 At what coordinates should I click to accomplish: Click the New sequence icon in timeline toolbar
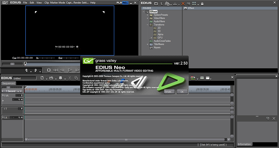tap(42, 78)
